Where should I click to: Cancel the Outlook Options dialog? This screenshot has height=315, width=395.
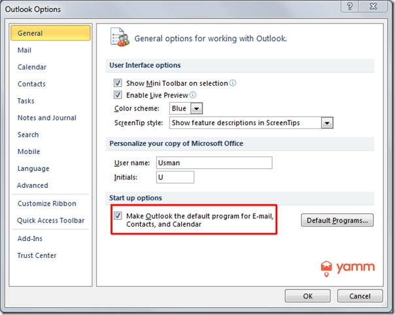pos(360,296)
